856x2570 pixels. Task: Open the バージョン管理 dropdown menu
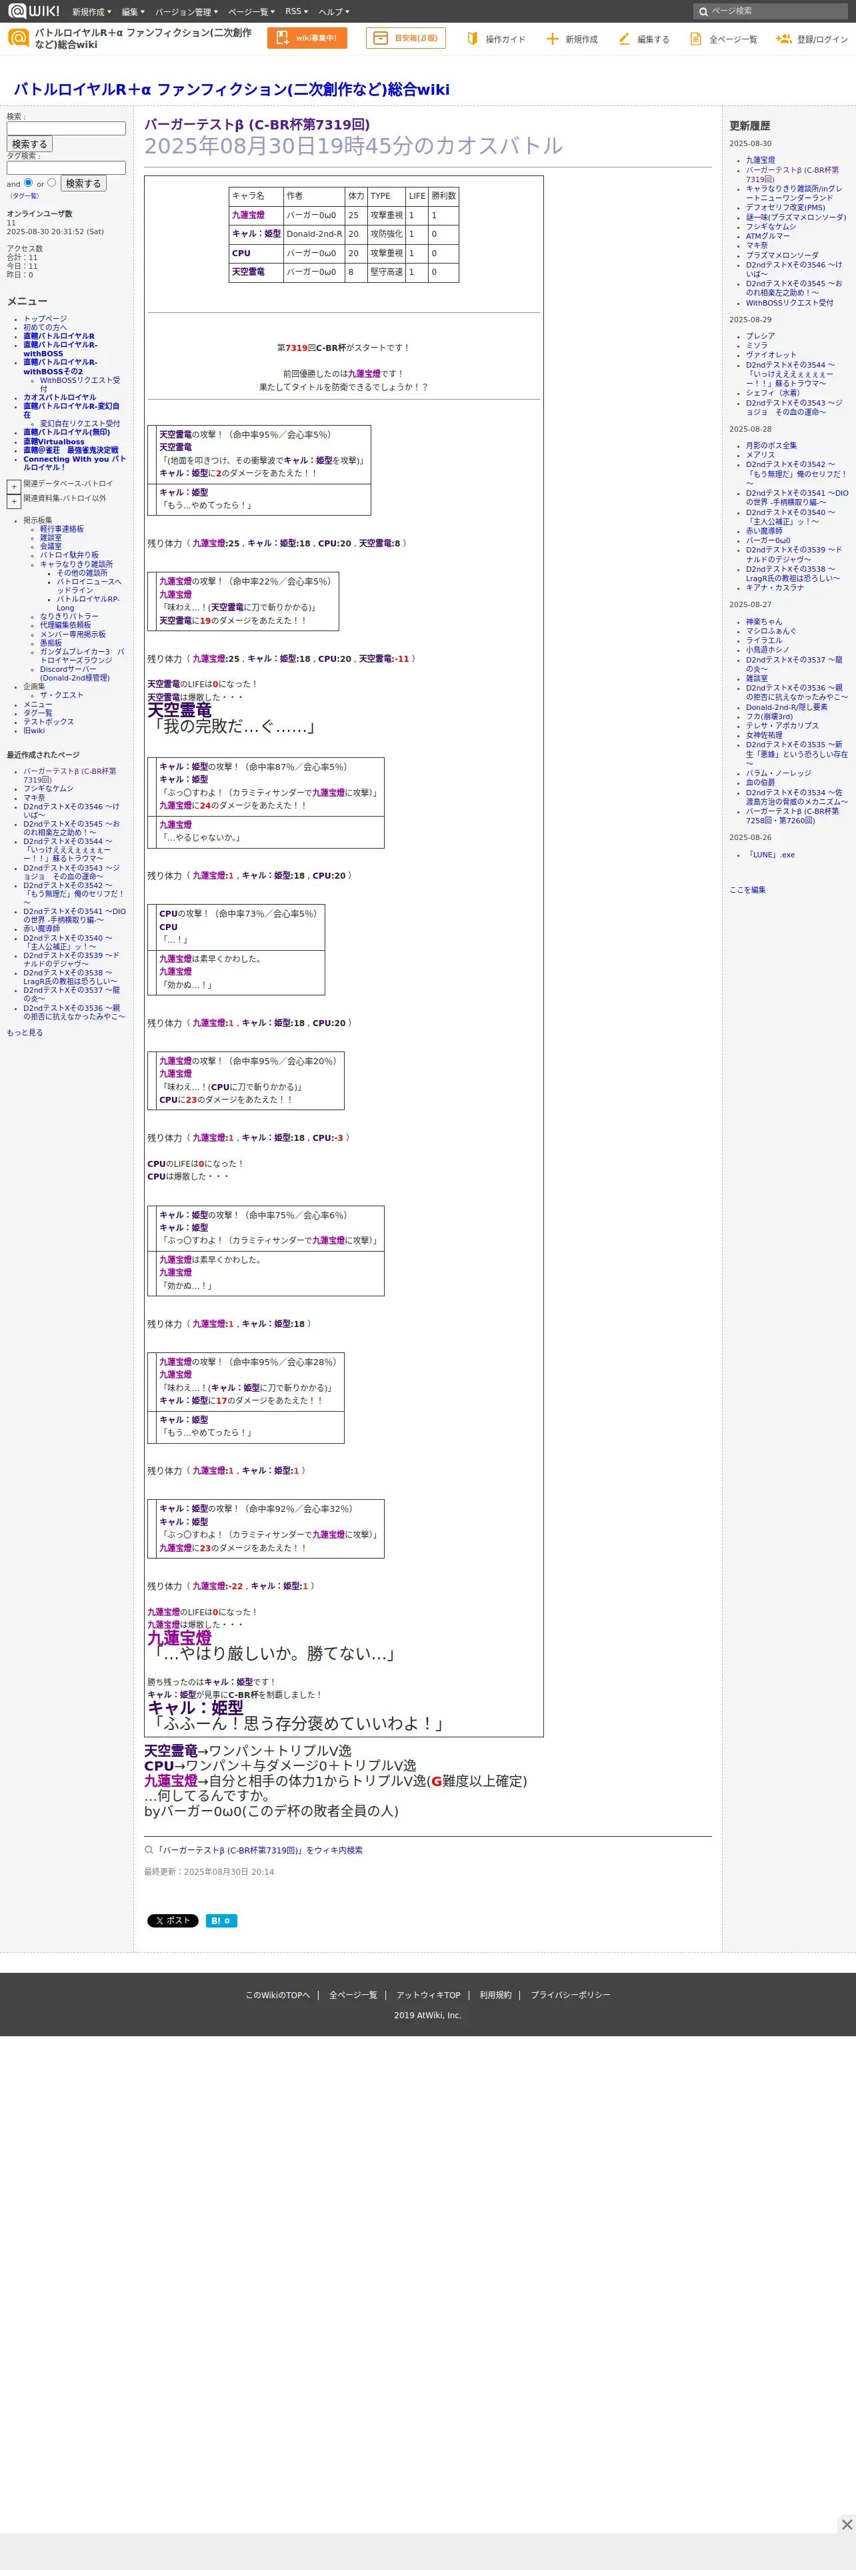[187, 12]
